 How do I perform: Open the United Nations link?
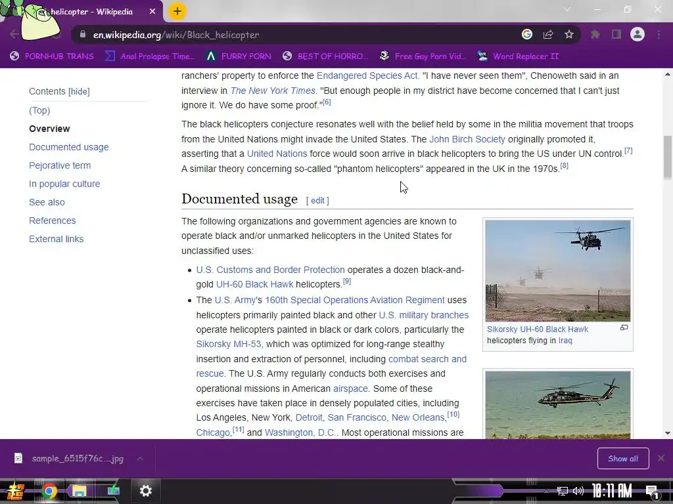point(277,154)
